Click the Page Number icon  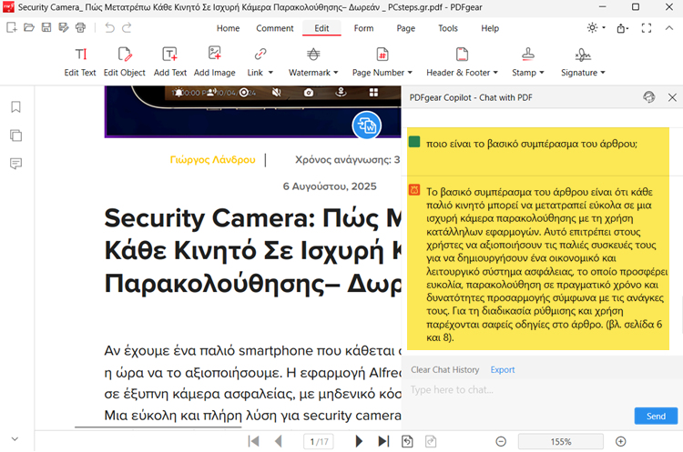tap(382, 55)
